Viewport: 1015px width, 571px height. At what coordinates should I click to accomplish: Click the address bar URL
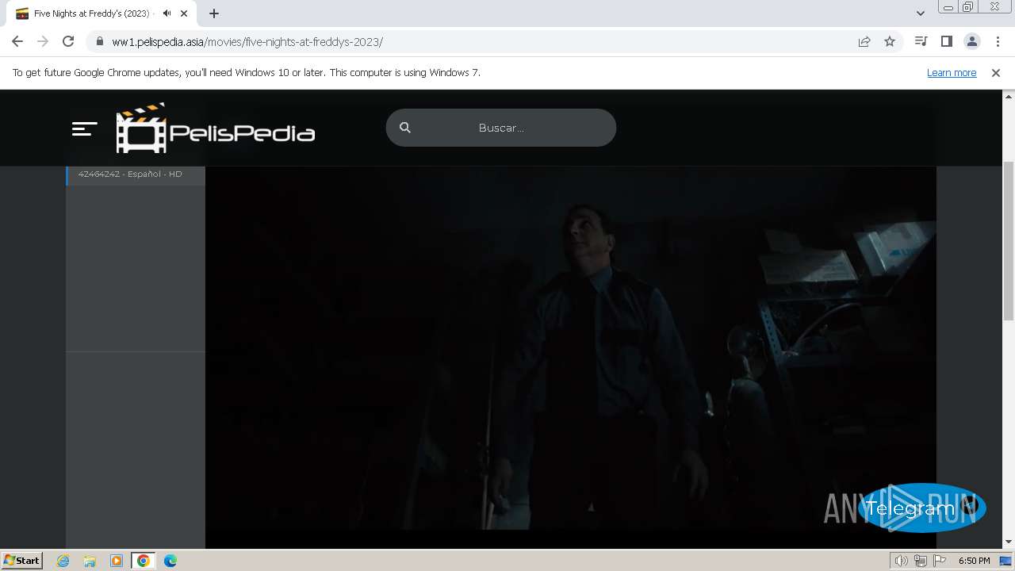247,42
